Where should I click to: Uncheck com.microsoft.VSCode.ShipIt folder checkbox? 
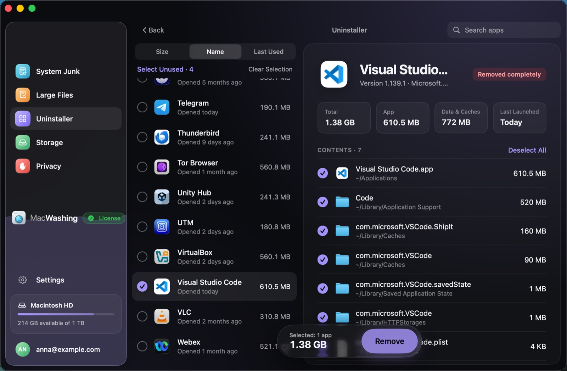(322, 231)
